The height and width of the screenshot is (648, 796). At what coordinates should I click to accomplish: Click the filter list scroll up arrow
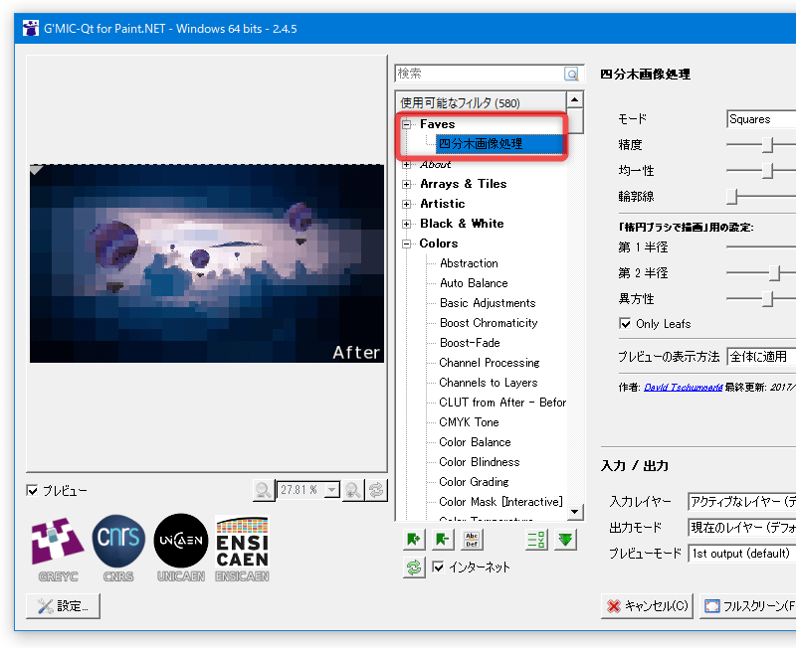click(x=575, y=99)
